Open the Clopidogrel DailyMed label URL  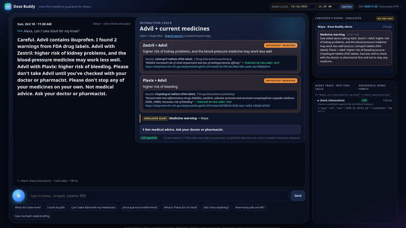(x=208, y=106)
